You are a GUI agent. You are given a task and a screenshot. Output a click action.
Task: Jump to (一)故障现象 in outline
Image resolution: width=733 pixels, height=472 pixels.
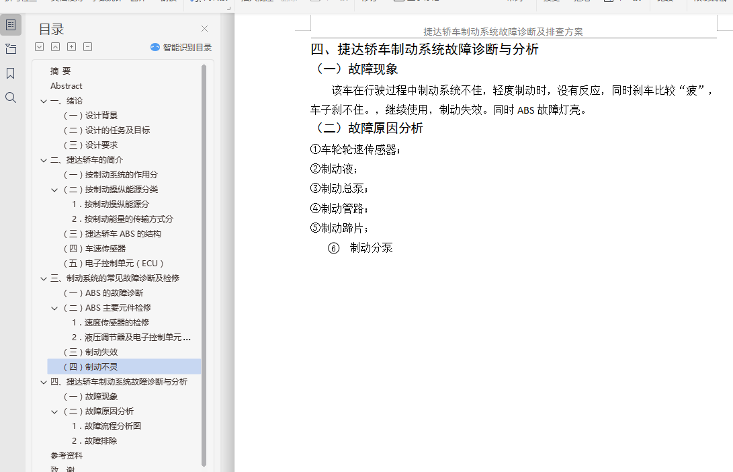[90, 397]
